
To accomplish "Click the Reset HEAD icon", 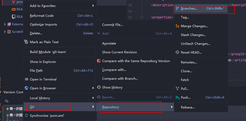I will pos(177,53).
